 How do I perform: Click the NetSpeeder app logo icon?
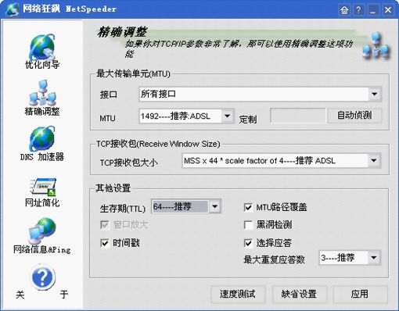13,9
